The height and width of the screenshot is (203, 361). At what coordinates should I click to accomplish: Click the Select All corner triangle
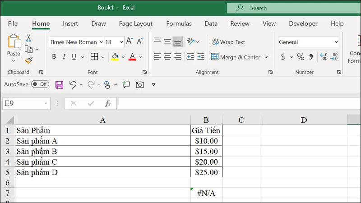click(x=9, y=120)
